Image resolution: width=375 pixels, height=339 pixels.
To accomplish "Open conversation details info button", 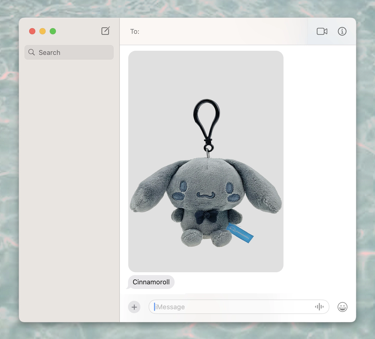I will coord(342,31).
